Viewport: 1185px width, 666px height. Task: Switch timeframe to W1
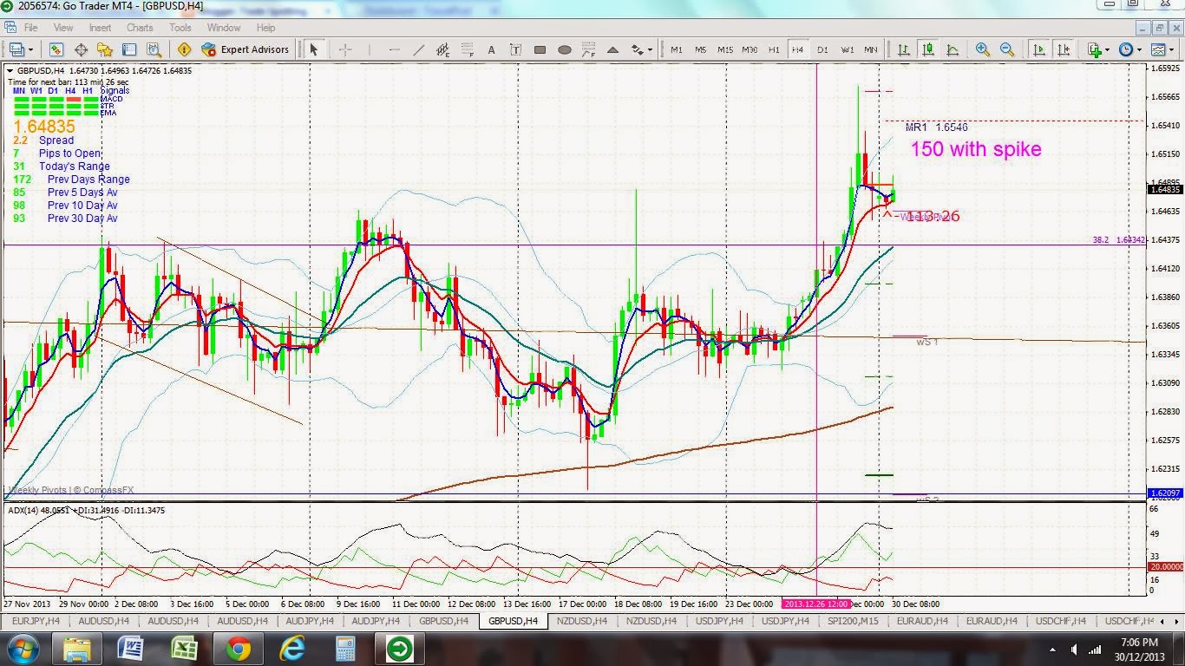[x=847, y=49]
